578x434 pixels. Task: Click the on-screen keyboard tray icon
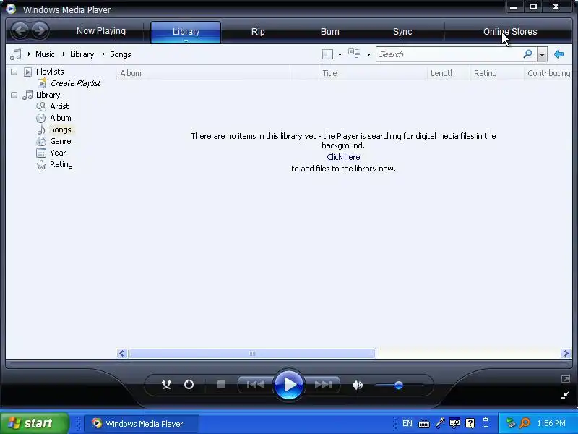point(424,424)
